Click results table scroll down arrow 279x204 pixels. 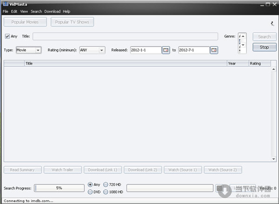(274, 159)
